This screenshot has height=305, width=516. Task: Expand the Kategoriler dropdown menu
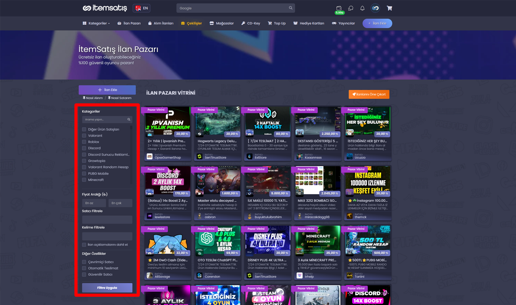point(96,23)
